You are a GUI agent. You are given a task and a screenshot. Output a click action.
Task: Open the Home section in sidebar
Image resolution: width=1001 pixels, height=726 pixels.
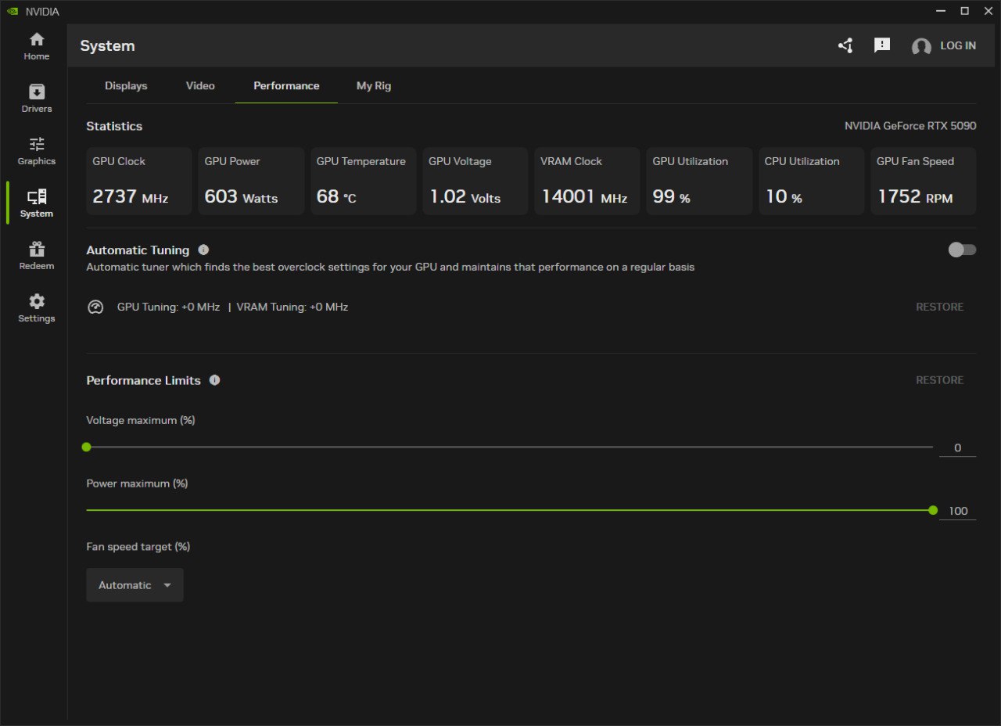coord(36,46)
